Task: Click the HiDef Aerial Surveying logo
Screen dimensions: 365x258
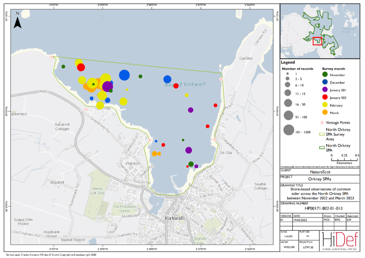Action: click(340, 241)
